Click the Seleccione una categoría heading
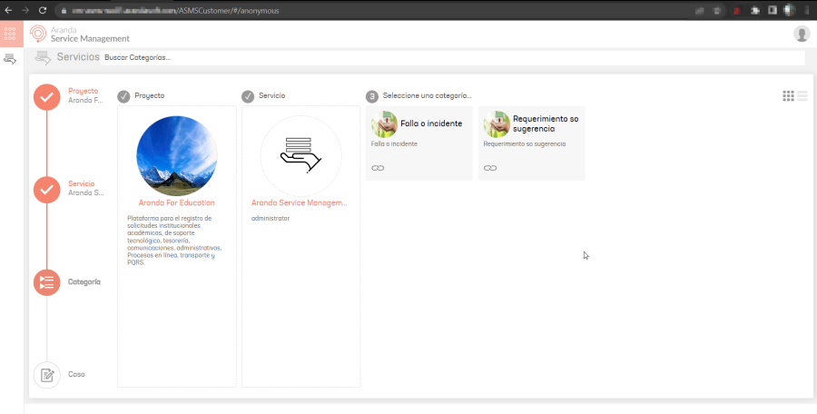Screen dimensions: 817x414 (427, 96)
